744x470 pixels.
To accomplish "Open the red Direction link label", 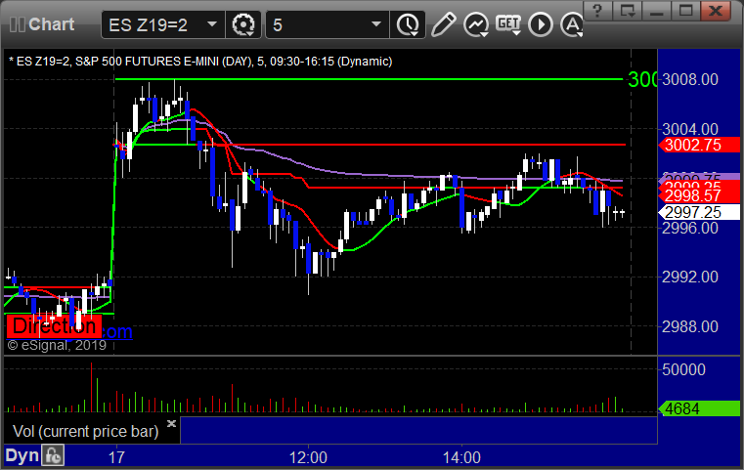I will pyautogui.click(x=54, y=326).
